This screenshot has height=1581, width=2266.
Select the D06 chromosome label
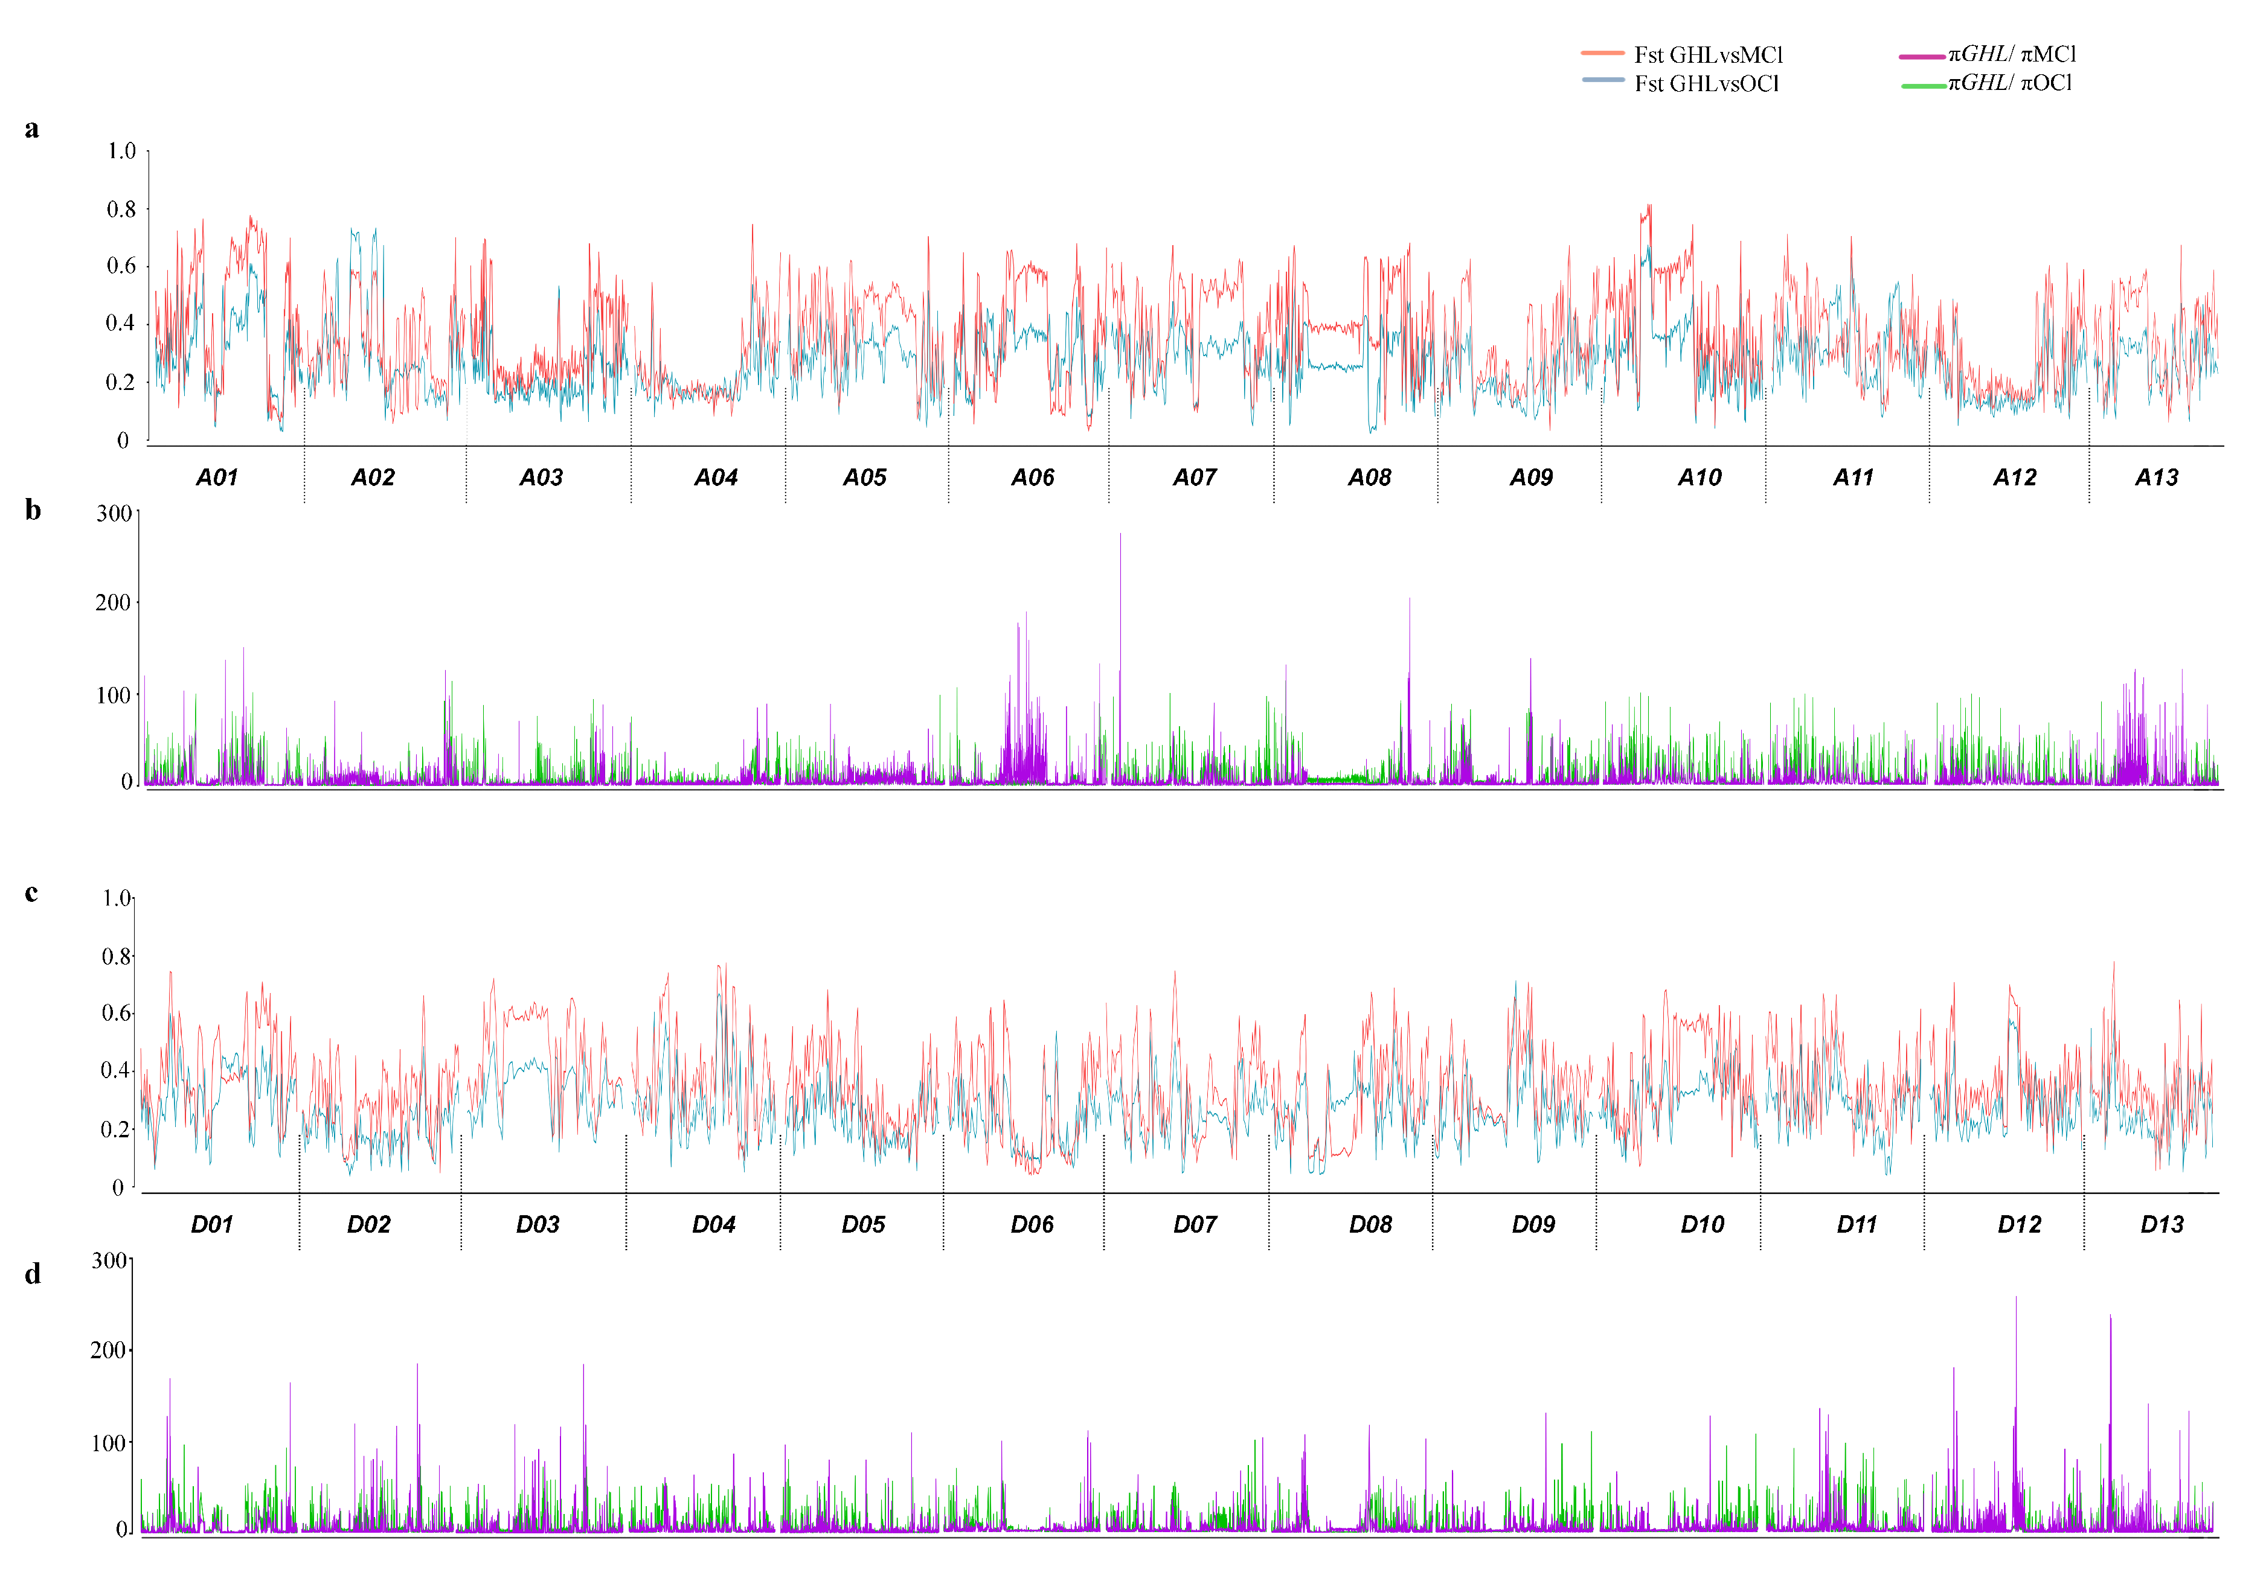(1032, 1224)
